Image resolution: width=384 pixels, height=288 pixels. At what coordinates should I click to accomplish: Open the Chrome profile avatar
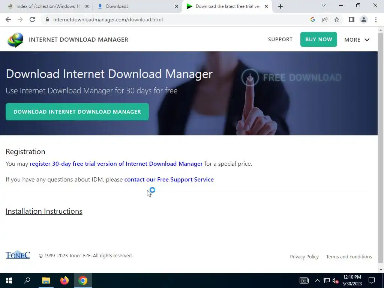[x=364, y=19]
